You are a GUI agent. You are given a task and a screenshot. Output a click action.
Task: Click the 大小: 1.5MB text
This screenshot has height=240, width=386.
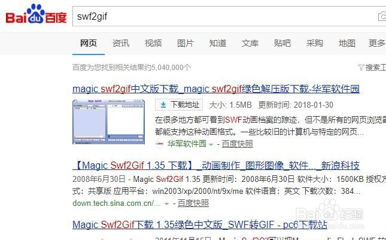[x=230, y=105]
